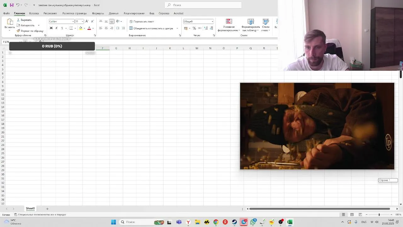The height and width of the screenshot is (227, 403).
Task: Expand Alignment (Выравнивание) dialog launcher
Action: tap(180, 35)
